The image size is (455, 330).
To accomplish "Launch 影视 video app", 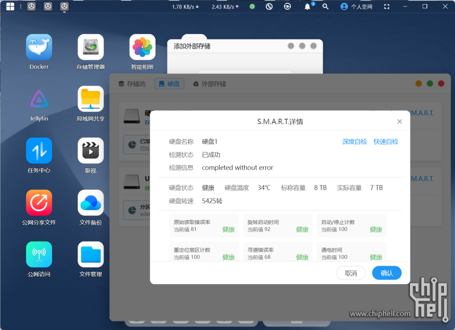I will tap(91, 151).
